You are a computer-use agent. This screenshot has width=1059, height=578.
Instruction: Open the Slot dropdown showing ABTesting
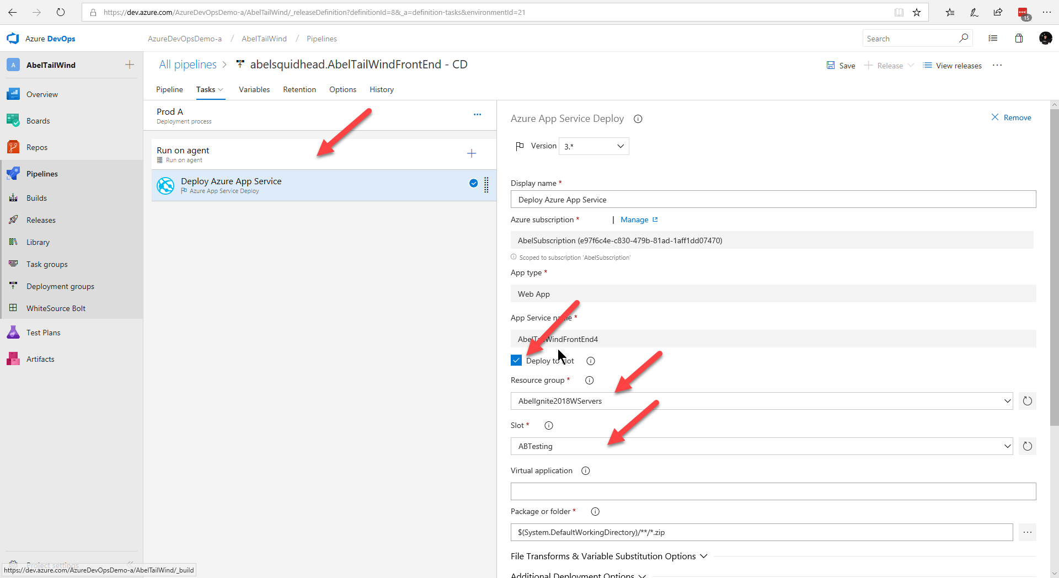pyautogui.click(x=762, y=446)
